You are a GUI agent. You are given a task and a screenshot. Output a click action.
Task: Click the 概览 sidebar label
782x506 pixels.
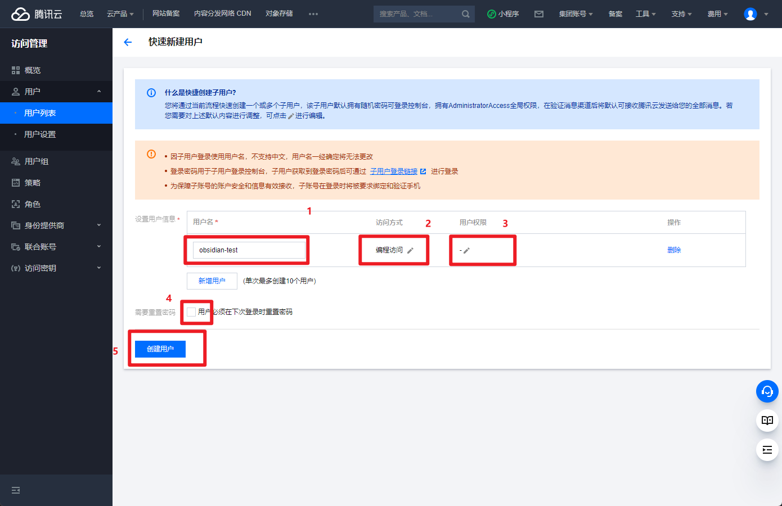point(33,70)
